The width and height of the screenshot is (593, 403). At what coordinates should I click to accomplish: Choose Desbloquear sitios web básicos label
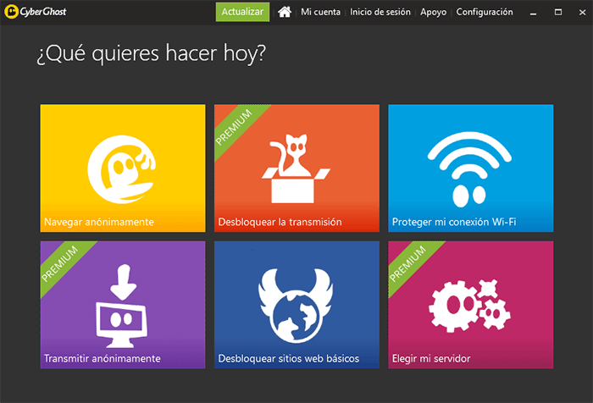pyautogui.click(x=288, y=358)
